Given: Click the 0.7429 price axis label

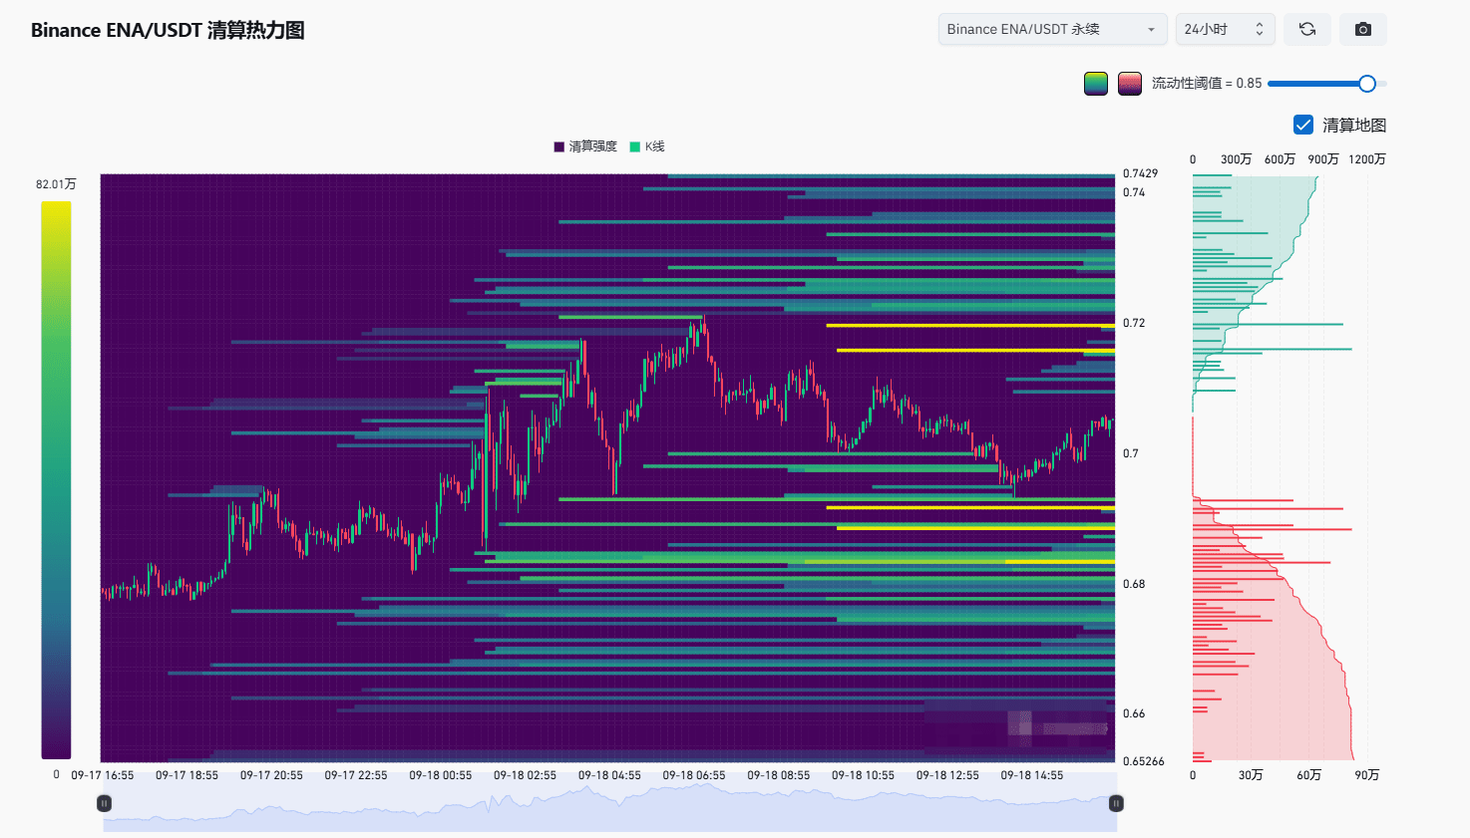Looking at the screenshot, I should pyautogui.click(x=1140, y=173).
